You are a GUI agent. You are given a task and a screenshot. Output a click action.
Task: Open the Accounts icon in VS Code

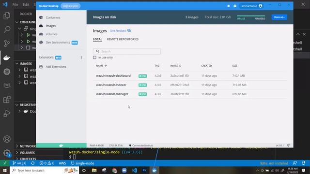pyautogui.click(x=7, y=139)
